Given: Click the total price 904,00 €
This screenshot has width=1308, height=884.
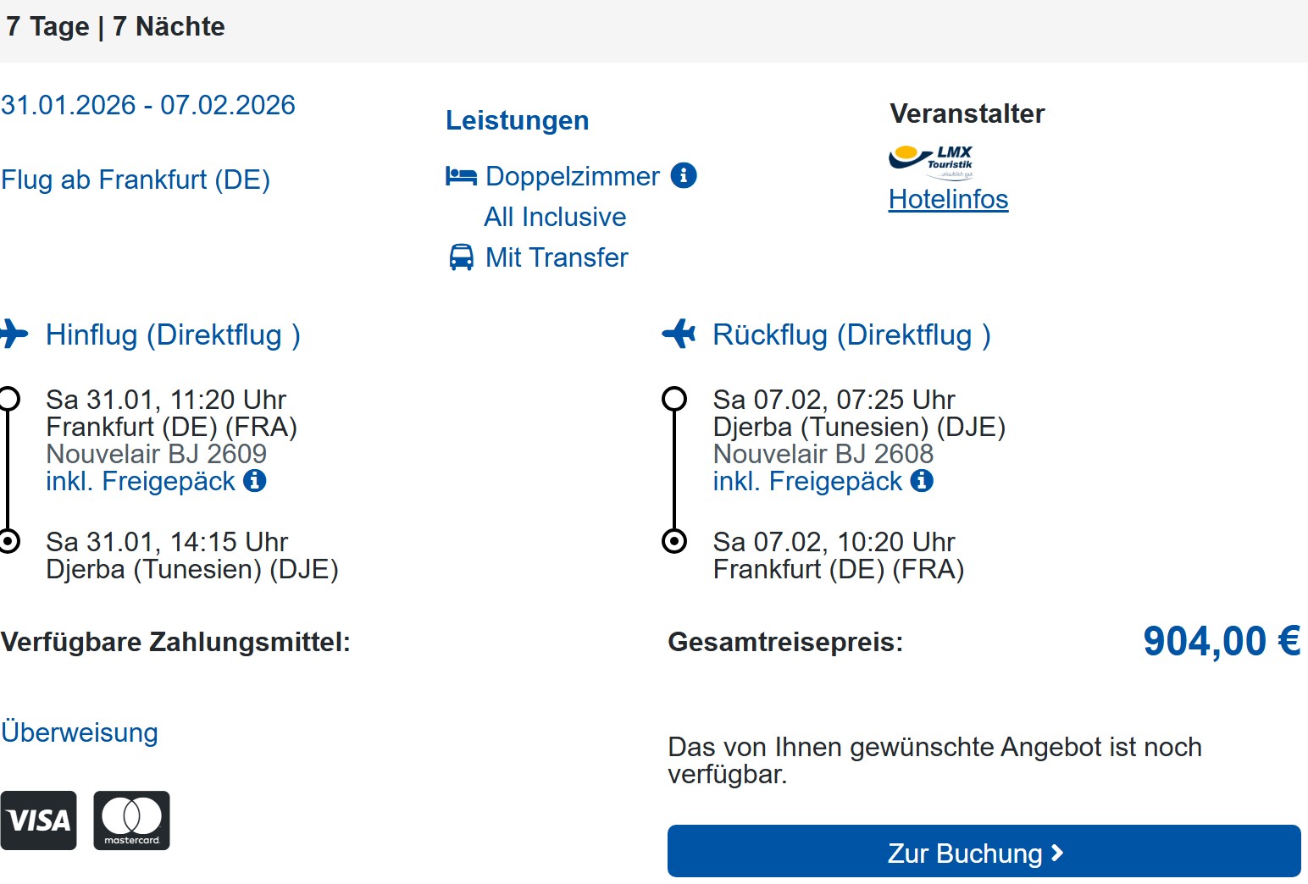Looking at the screenshot, I should point(1221,641).
